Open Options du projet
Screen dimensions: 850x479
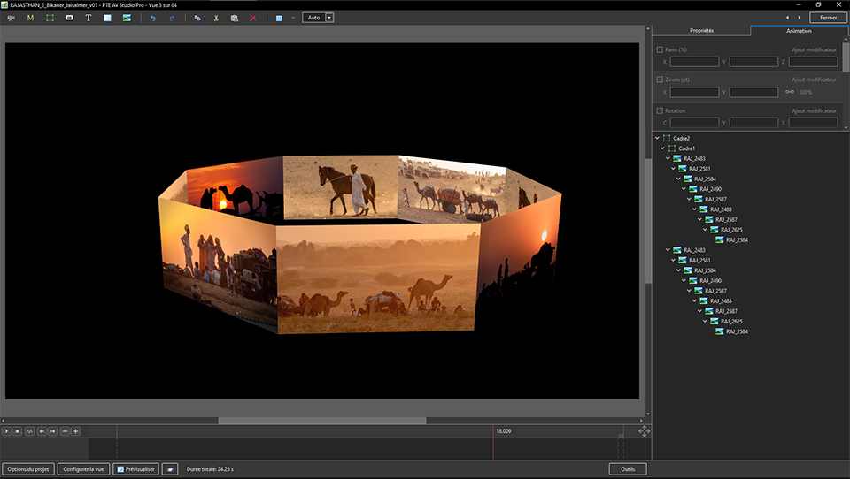point(28,468)
